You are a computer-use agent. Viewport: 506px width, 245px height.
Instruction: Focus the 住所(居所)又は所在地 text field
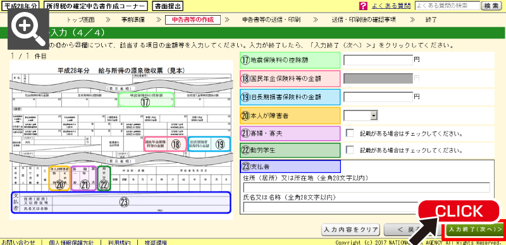367,188
